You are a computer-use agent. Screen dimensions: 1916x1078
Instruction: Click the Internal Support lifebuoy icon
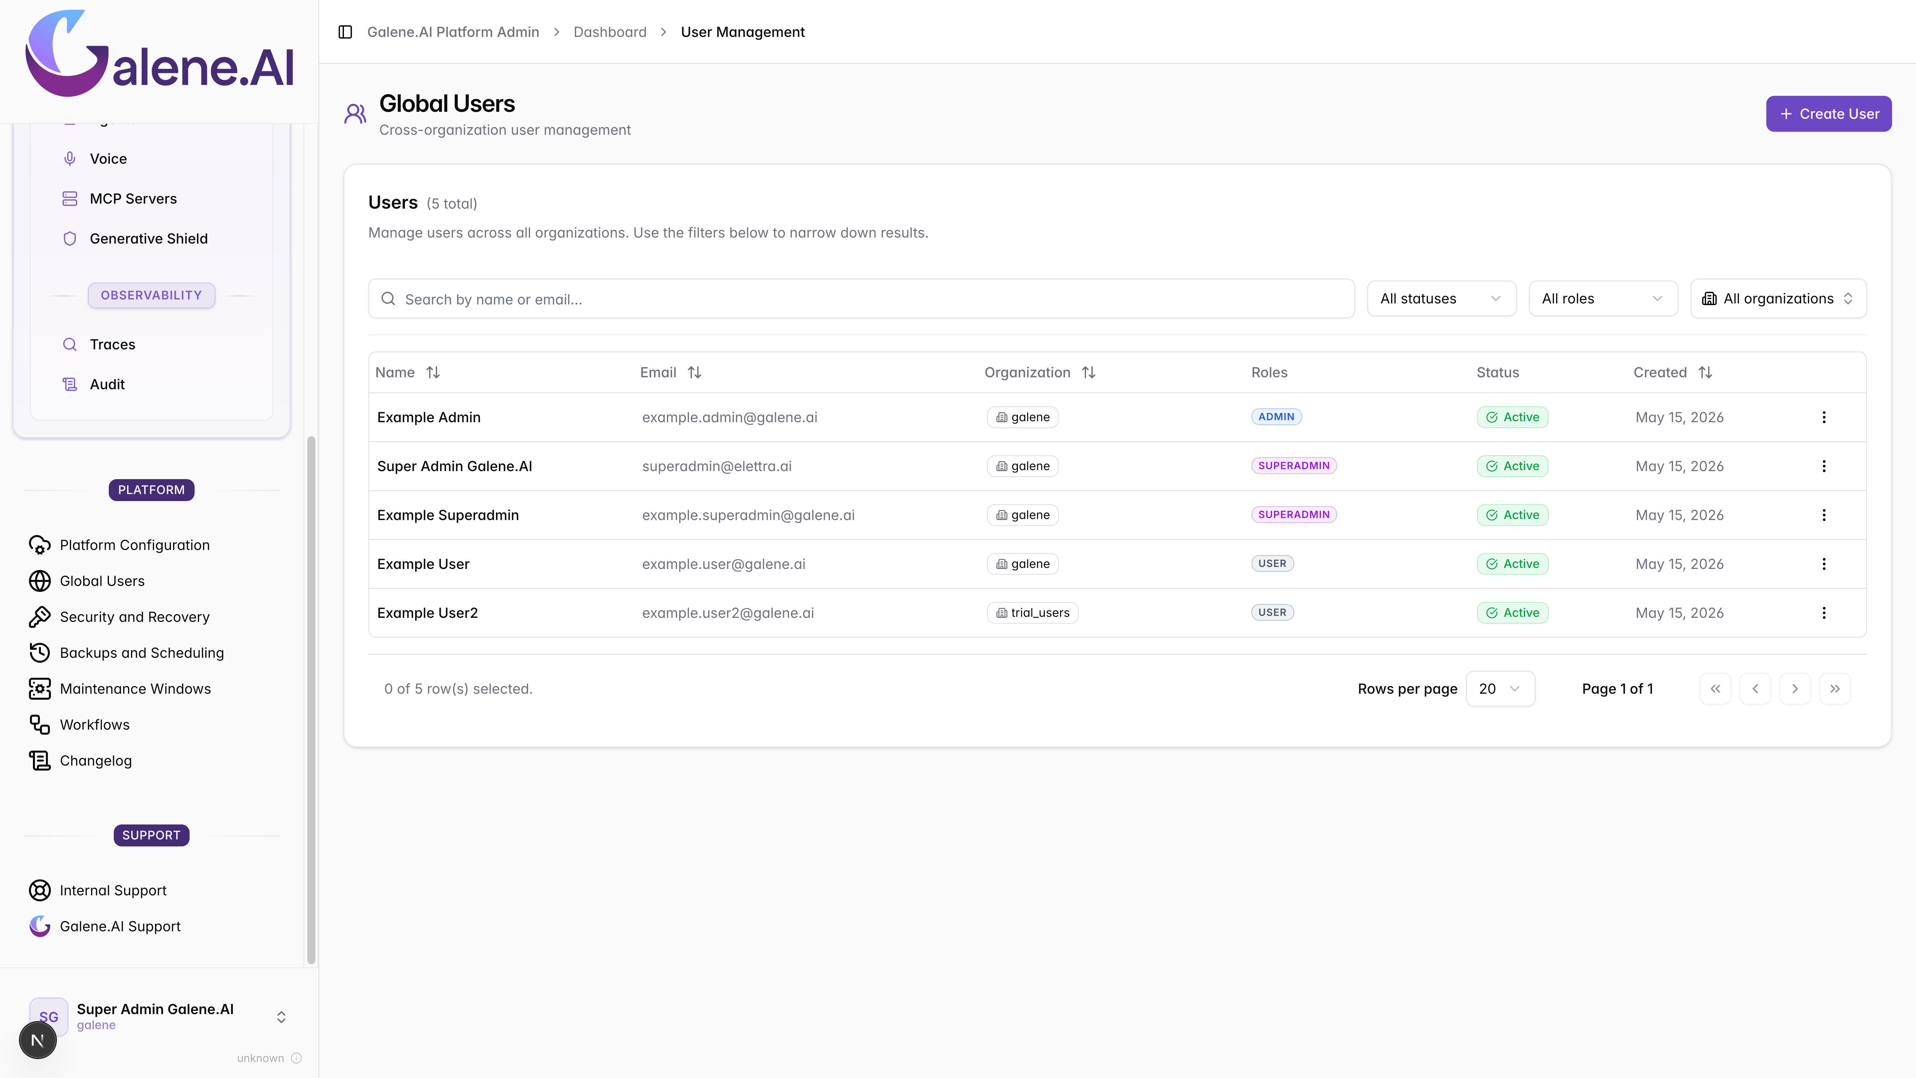pyautogui.click(x=40, y=891)
